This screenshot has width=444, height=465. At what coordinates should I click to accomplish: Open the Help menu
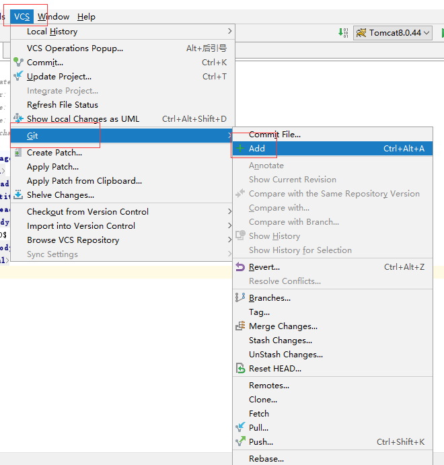pos(86,17)
